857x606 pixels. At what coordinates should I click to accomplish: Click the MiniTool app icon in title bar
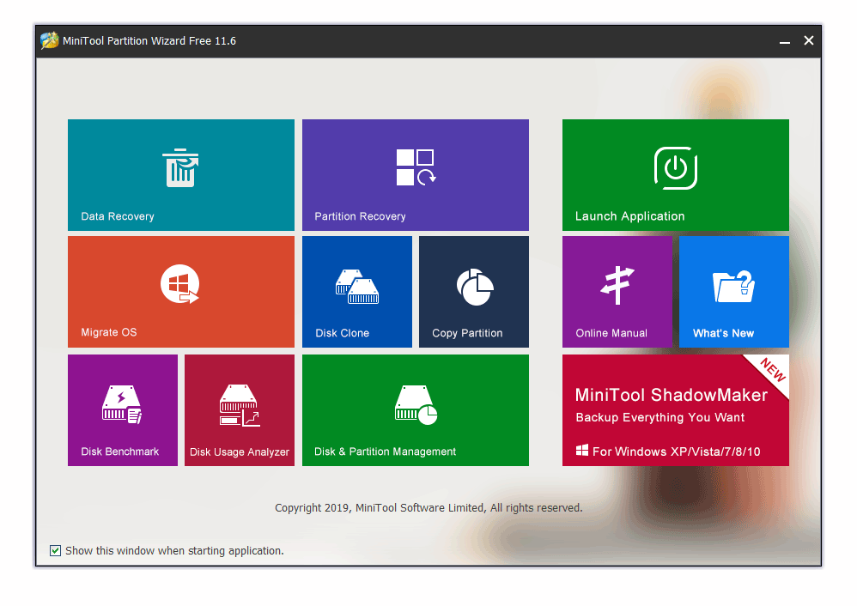coord(50,41)
